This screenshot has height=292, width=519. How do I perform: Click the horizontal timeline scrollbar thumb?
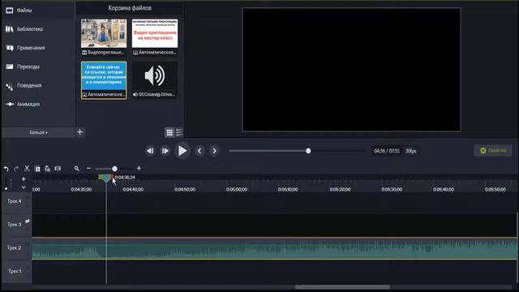pyautogui.click(x=342, y=287)
